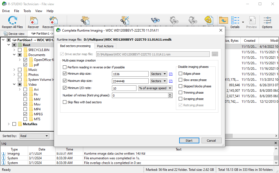
Task: Disable the Edges phase
Action: point(180,74)
